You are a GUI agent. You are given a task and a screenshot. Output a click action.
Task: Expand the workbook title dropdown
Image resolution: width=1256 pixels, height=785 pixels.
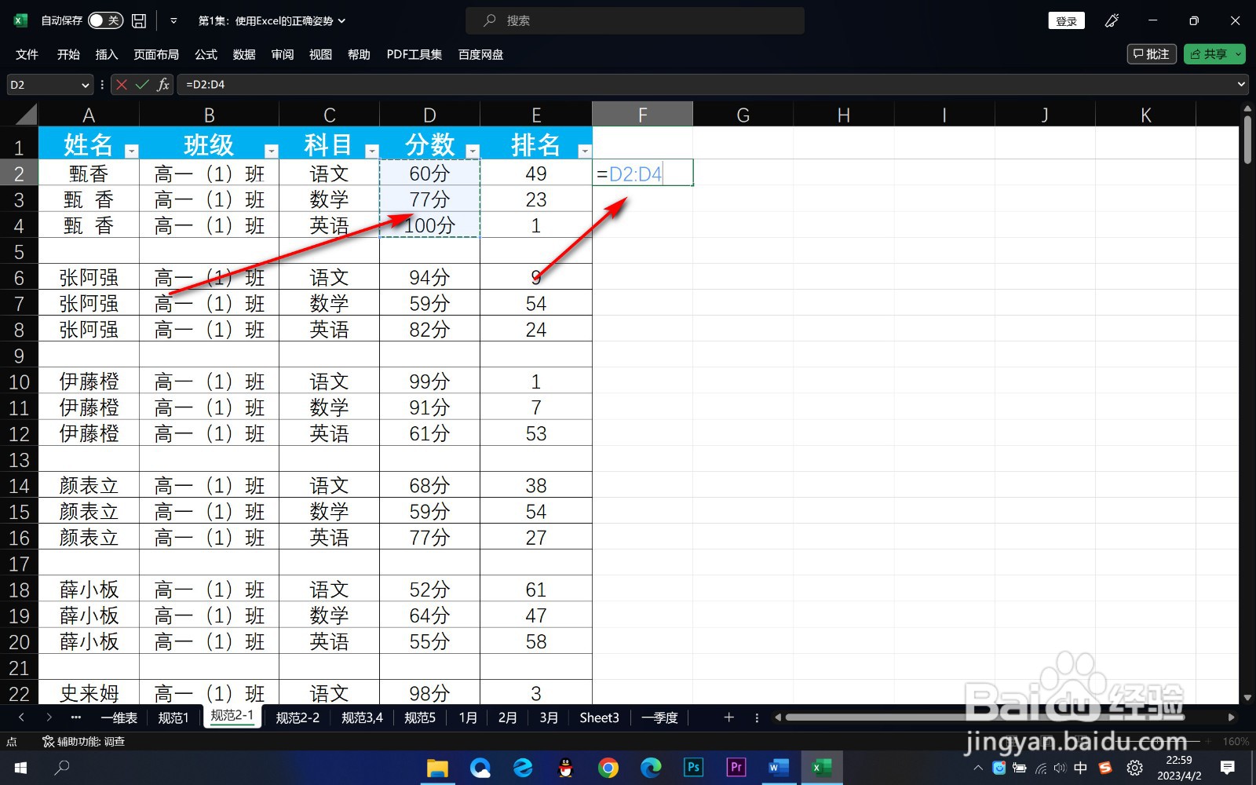pyautogui.click(x=341, y=21)
